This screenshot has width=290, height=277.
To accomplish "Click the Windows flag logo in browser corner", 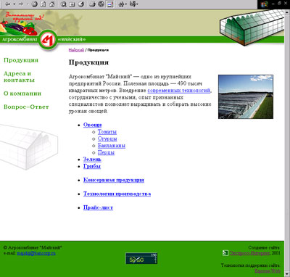I will coord(265,4).
